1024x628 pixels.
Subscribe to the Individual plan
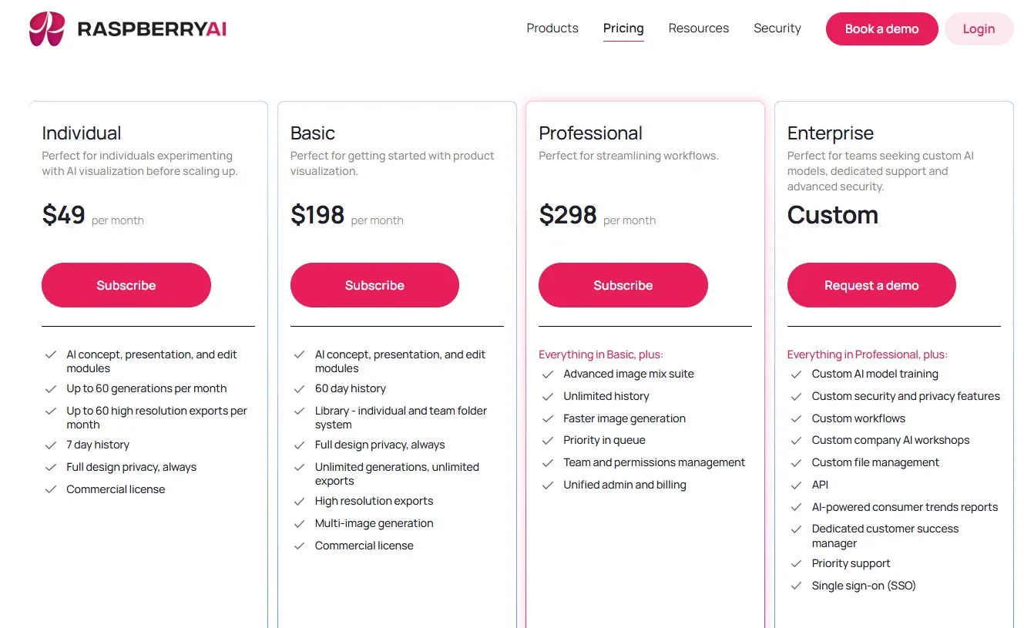coord(126,285)
